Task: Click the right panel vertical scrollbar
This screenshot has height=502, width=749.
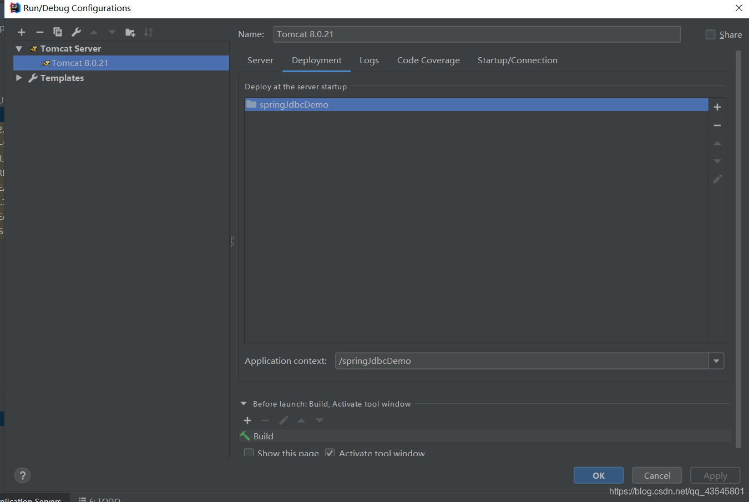Action: point(738,250)
